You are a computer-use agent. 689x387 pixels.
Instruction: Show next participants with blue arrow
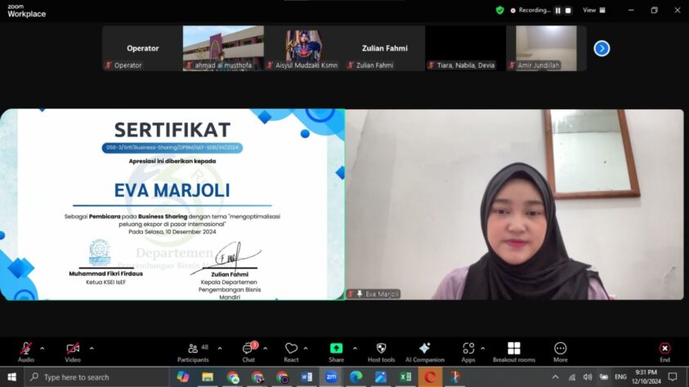click(602, 48)
